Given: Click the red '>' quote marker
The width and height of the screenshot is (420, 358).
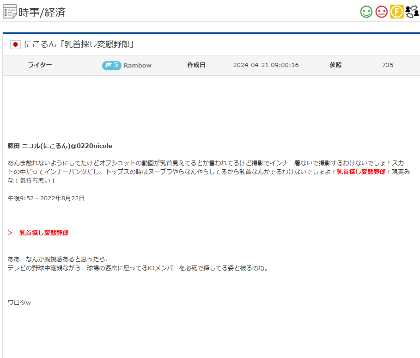Looking at the screenshot, I should [10, 233].
